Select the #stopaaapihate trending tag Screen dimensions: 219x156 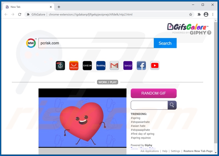tap(140, 130)
